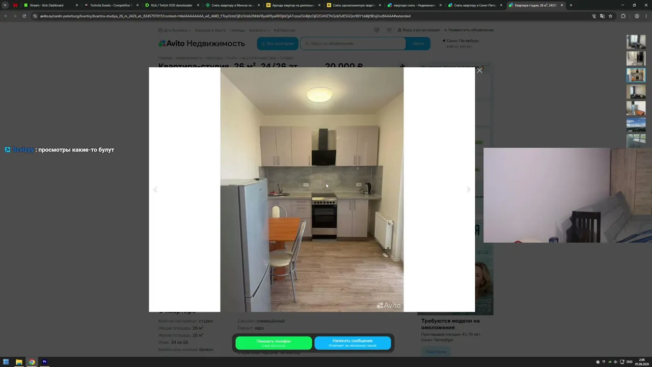Expand the Для бизнеса dropdown
This screenshot has height=367, width=652.
click(175, 30)
